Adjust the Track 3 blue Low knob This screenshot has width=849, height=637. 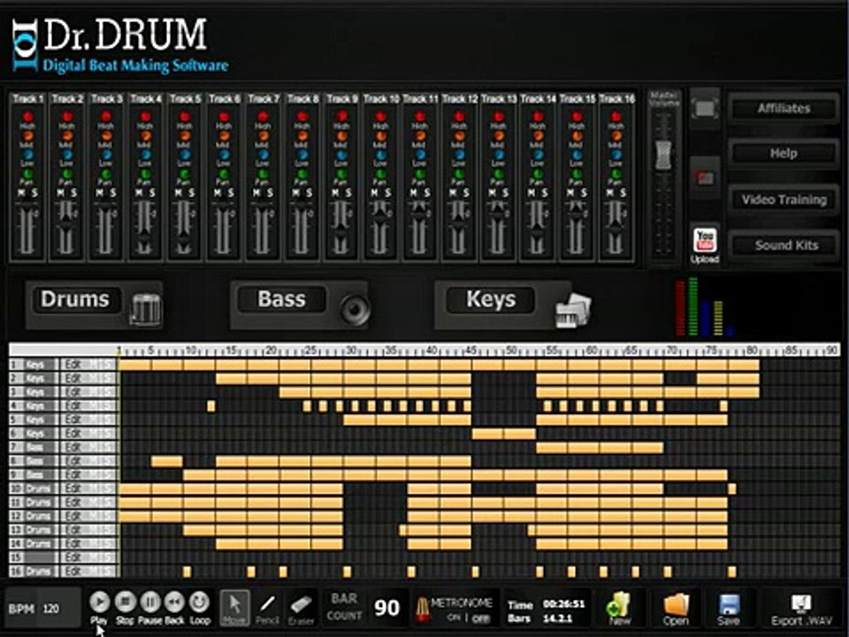pyautogui.click(x=106, y=155)
